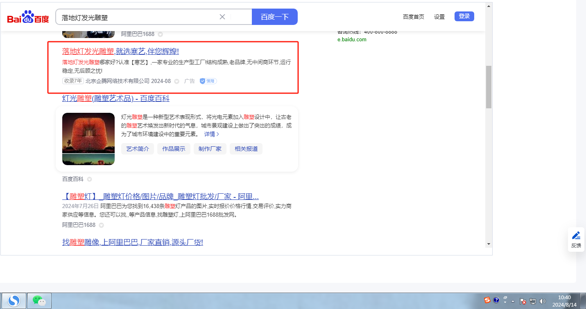Open the 反馈 feedback pencil icon

tap(576, 239)
